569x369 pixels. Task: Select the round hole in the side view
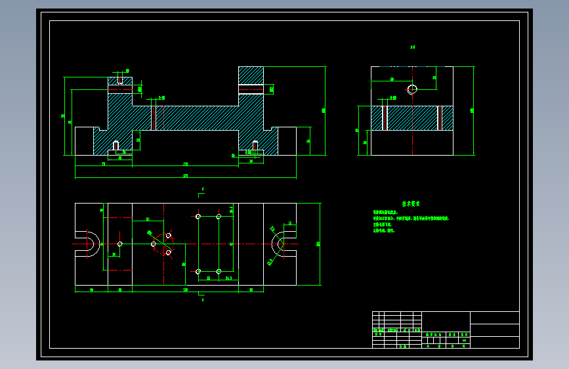pos(412,89)
